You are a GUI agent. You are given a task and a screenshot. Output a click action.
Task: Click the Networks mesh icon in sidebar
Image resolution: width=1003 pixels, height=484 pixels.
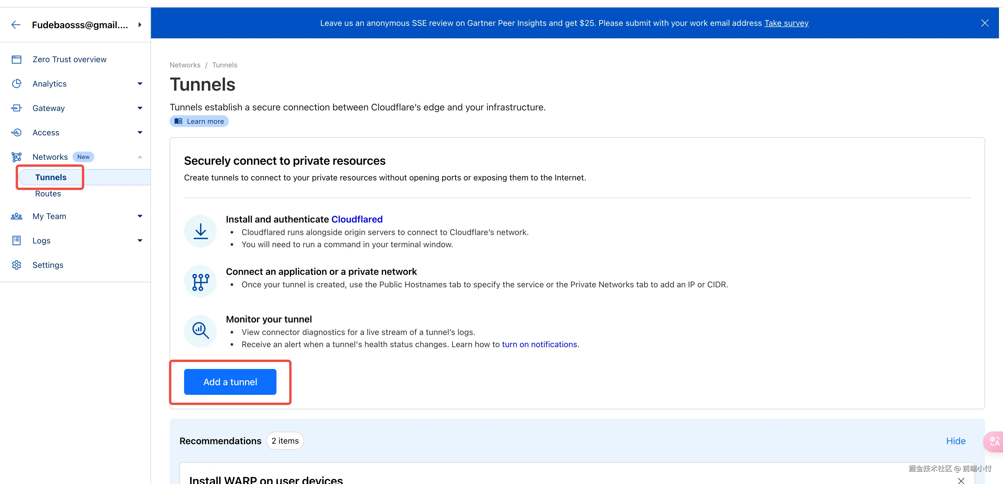16,157
